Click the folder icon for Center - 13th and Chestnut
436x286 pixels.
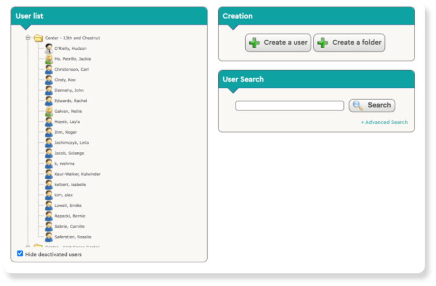[38, 38]
